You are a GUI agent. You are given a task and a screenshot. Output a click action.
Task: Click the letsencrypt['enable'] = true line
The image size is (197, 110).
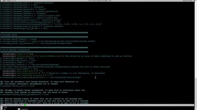point(18,54)
